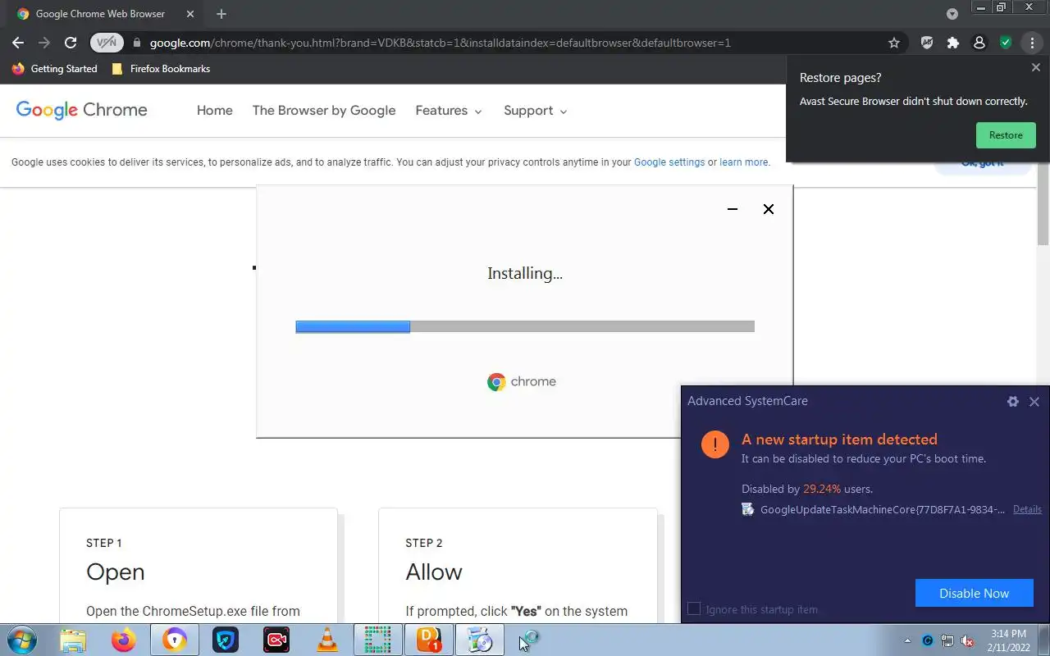
Task: Open the Windows Start menu
Action: (21, 640)
